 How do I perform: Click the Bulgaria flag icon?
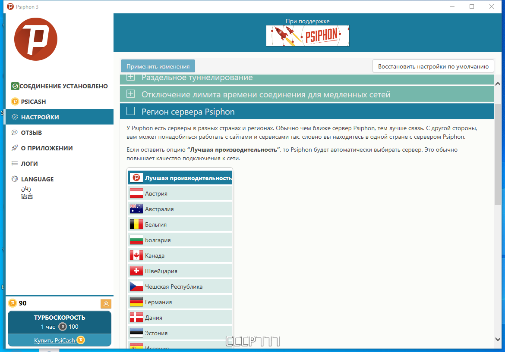tap(136, 240)
